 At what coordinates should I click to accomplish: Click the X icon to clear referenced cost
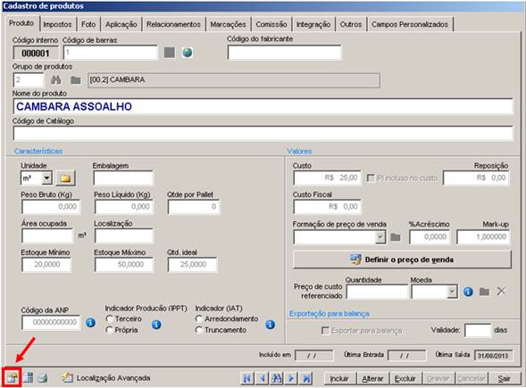coord(501,292)
